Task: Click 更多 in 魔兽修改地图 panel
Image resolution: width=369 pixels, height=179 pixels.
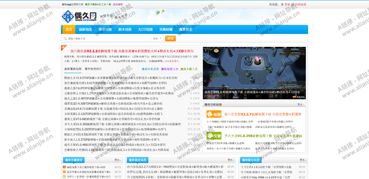Action: pyautogui.click(x=231, y=160)
